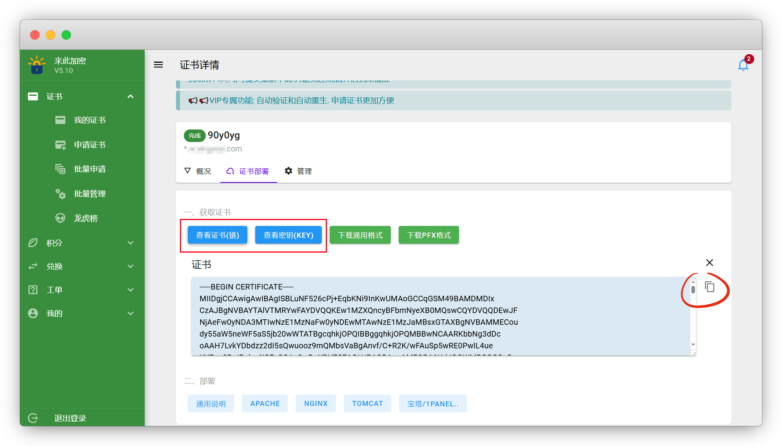This screenshot has width=782, height=446.
Task: Collapse the 证书 sidebar section
Action: coord(131,96)
